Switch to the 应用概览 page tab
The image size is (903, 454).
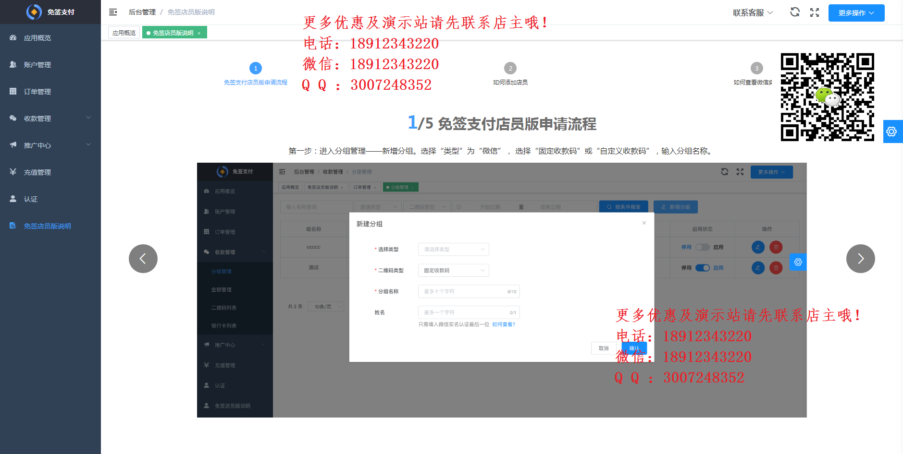click(x=124, y=33)
